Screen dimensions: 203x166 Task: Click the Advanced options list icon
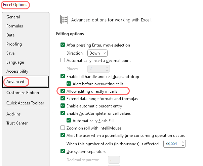(x=64, y=19)
